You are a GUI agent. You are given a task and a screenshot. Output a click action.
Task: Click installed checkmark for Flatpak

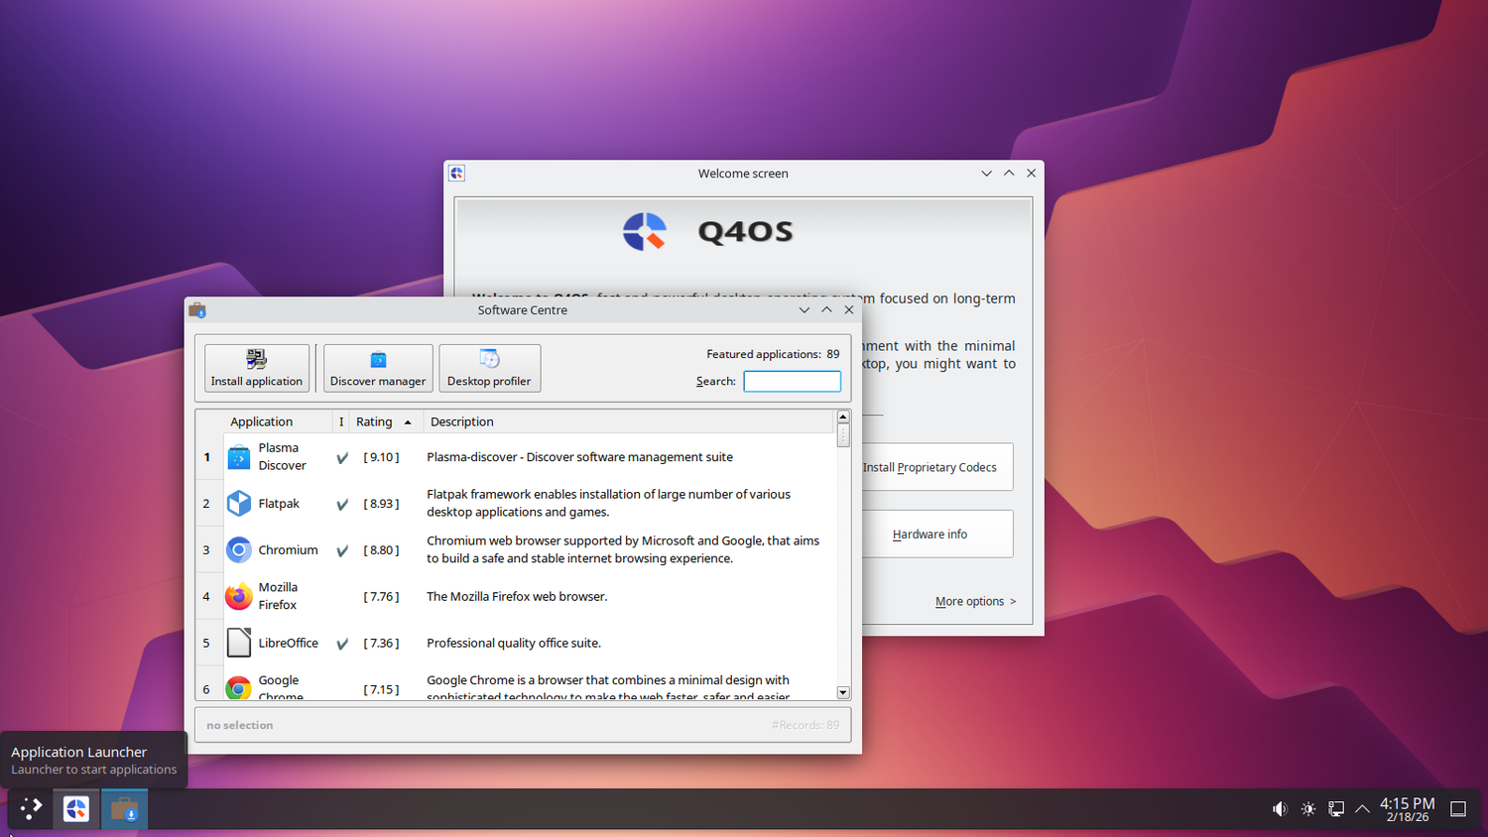[342, 504]
